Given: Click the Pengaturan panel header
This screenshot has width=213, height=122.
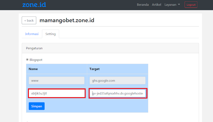Looking at the screenshot, I should tap(110, 48).
